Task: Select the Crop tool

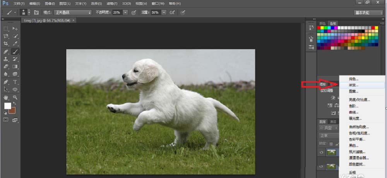Action: click(x=6, y=44)
